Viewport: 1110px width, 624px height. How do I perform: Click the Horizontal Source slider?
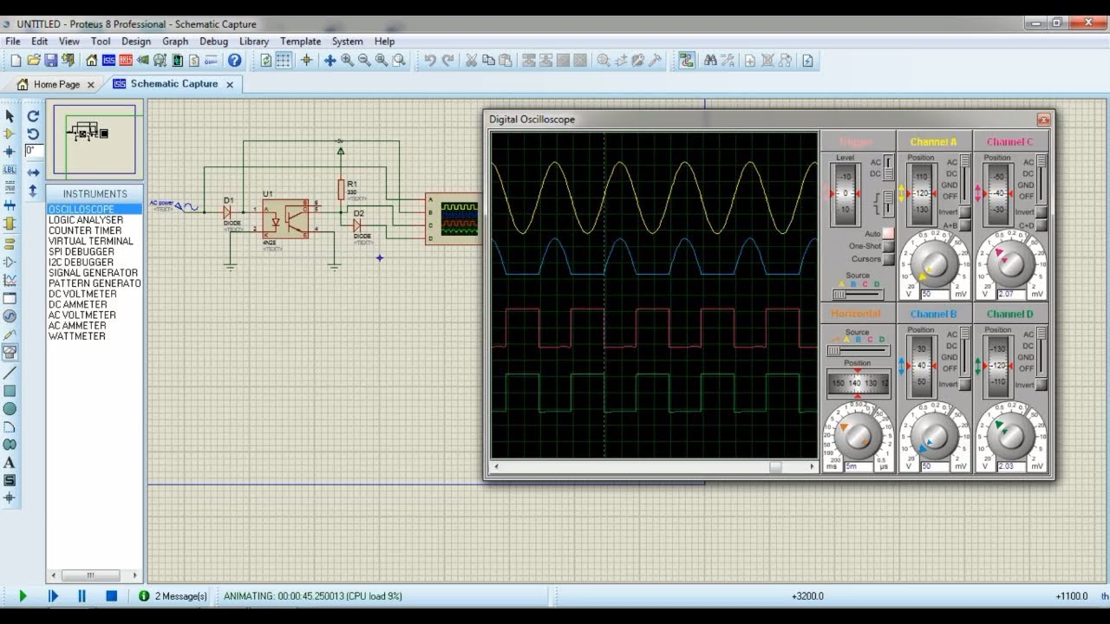[x=857, y=351]
